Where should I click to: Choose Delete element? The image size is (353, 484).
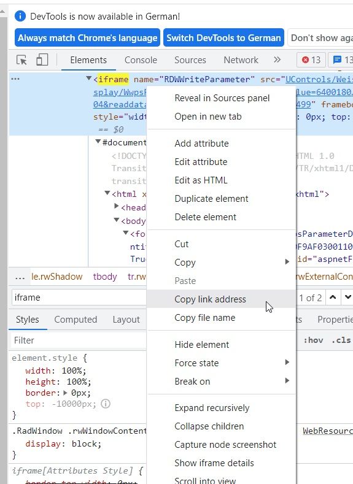pos(221,217)
